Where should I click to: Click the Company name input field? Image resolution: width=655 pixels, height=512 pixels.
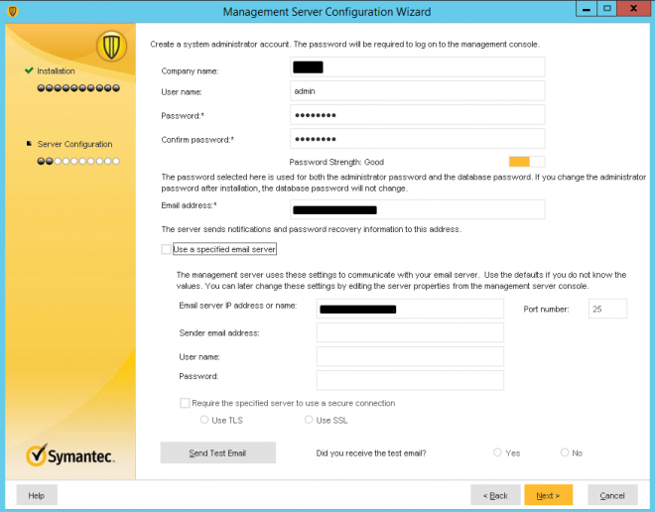[418, 67]
